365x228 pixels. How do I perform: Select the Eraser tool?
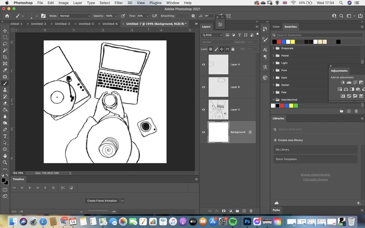pyautogui.click(x=5, y=103)
